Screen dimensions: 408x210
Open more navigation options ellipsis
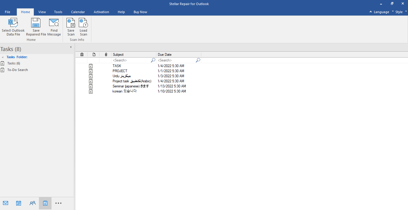(58, 203)
